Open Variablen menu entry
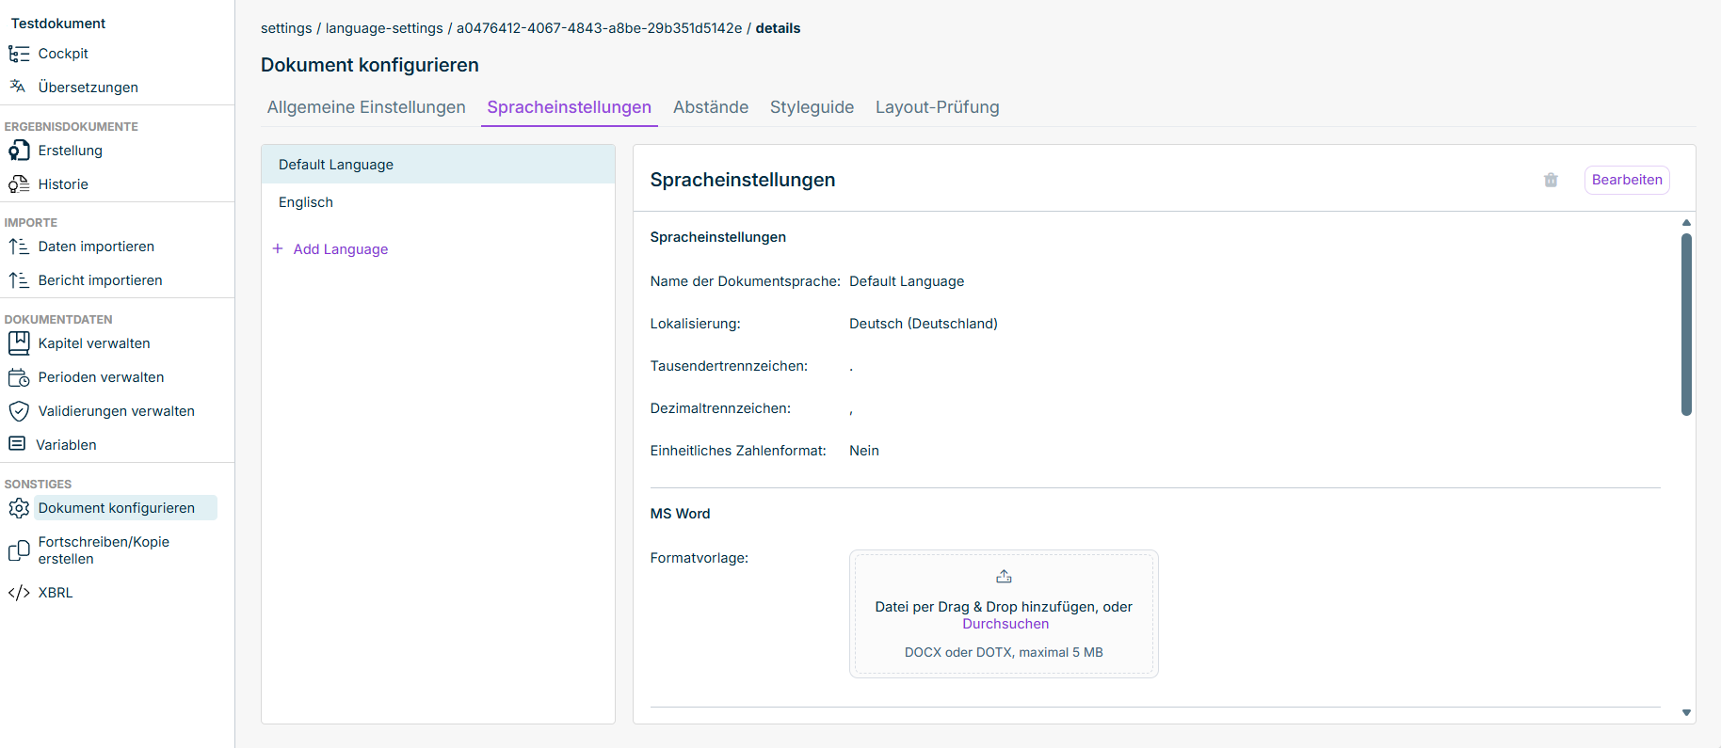 pos(66,445)
